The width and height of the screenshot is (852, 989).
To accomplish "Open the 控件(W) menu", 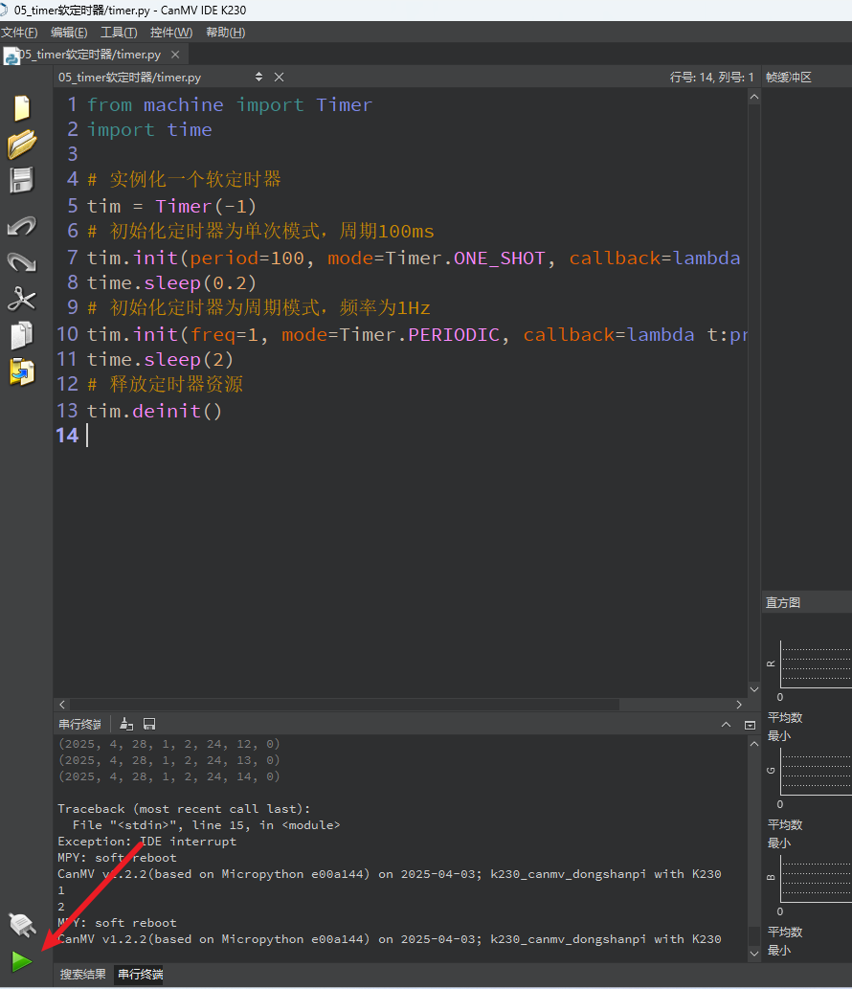I will click(171, 33).
